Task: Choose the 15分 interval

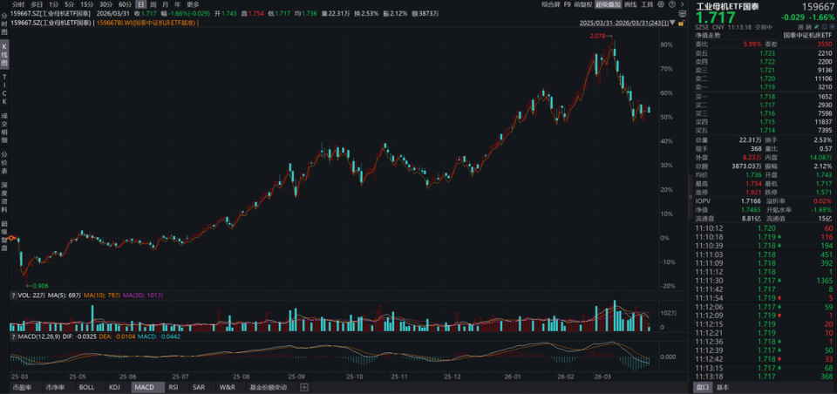Action: click(x=86, y=4)
